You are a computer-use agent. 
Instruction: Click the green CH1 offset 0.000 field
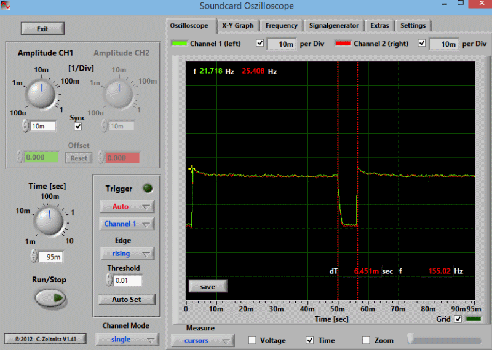(x=41, y=157)
